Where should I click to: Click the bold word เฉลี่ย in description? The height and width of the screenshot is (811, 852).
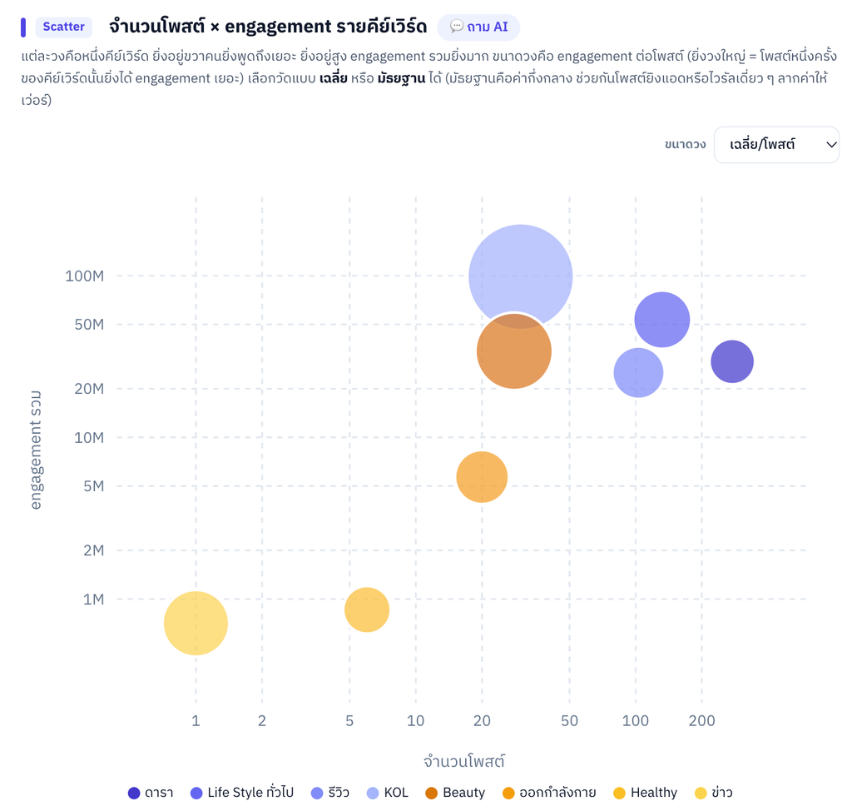point(333,78)
